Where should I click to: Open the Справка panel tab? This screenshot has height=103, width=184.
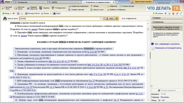167,18
